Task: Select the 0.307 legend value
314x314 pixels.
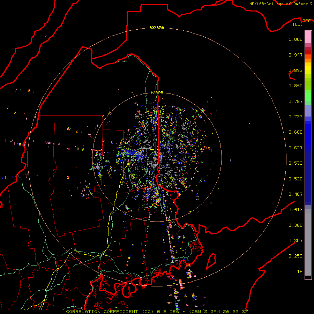Action: 296,240
